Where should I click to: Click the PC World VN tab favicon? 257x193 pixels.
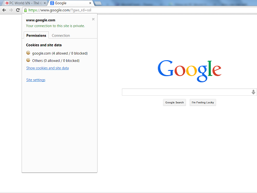point(7,3)
